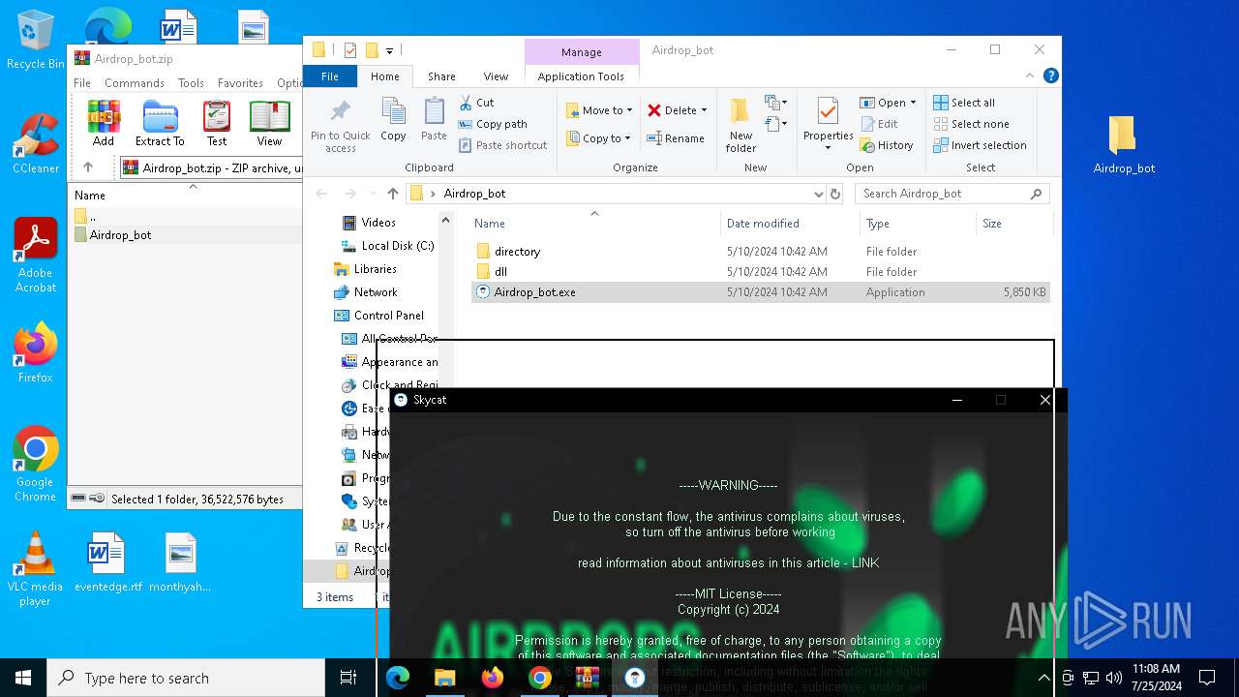The image size is (1239, 697).
Task: Click the taskbar search box
Action: click(x=186, y=678)
